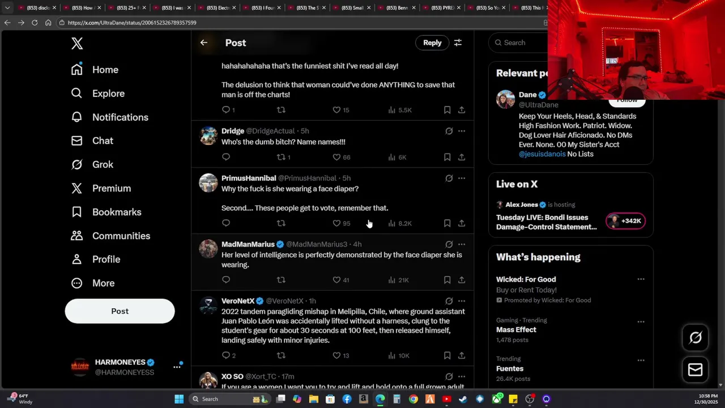Go back with the Post header arrow
725x408 pixels.
tap(204, 42)
